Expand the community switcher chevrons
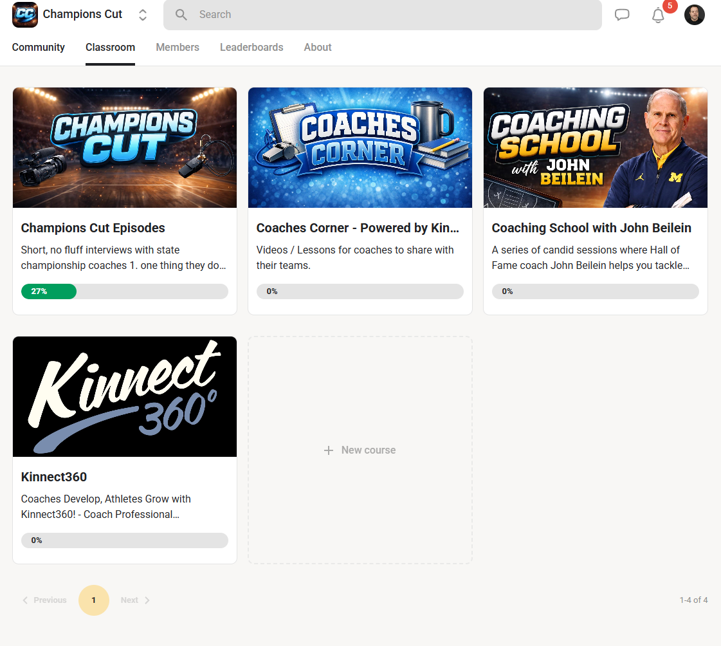The image size is (721, 646). [143, 15]
